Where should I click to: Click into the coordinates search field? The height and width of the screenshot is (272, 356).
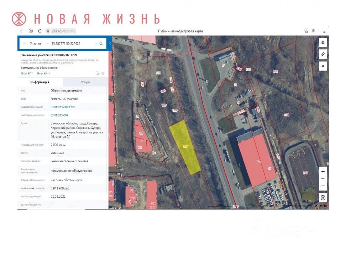72,43
